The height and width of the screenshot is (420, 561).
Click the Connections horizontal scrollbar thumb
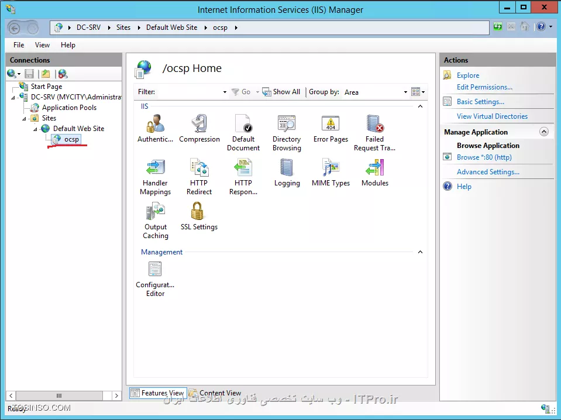pos(59,395)
